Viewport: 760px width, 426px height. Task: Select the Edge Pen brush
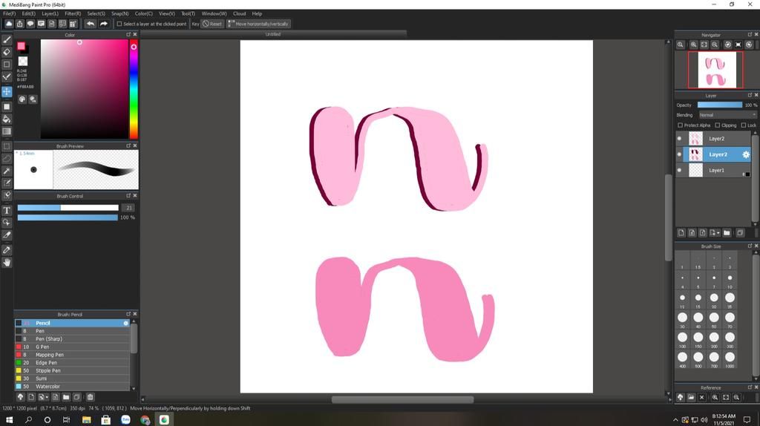point(72,363)
